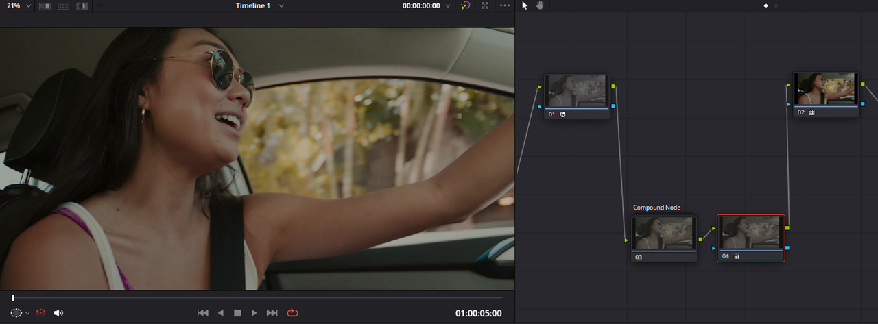This screenshot has height=324, width=878.
Task: Click node 04 blue key input triangle
Action: coord(714,248)
